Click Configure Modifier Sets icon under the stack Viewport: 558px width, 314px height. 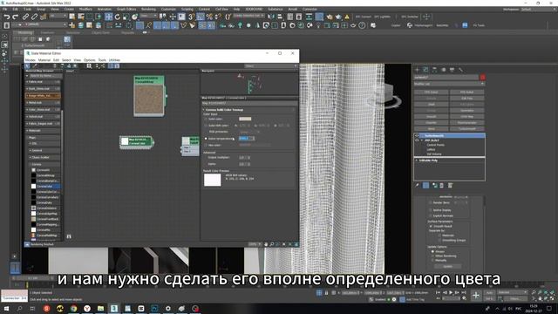click(450, 186)
